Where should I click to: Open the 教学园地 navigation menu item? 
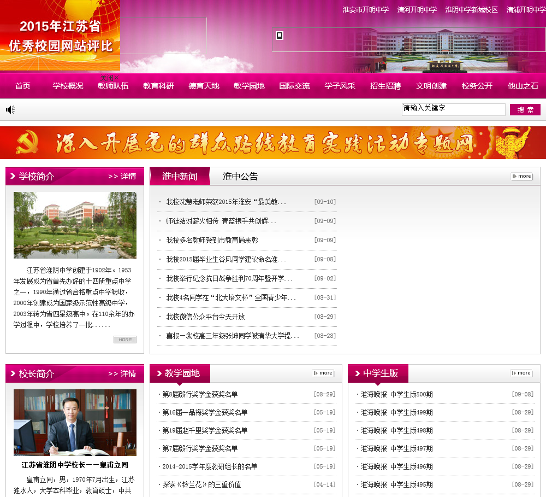[250, 86]
